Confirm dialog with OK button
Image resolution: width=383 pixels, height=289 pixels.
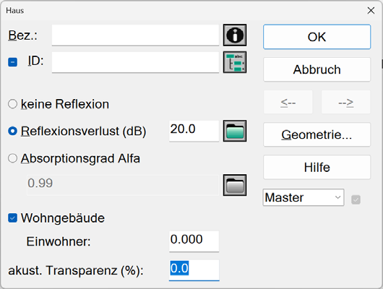[317, 37]
